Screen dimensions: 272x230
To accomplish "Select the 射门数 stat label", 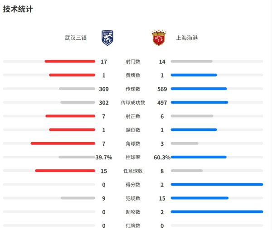I will 133,62.
